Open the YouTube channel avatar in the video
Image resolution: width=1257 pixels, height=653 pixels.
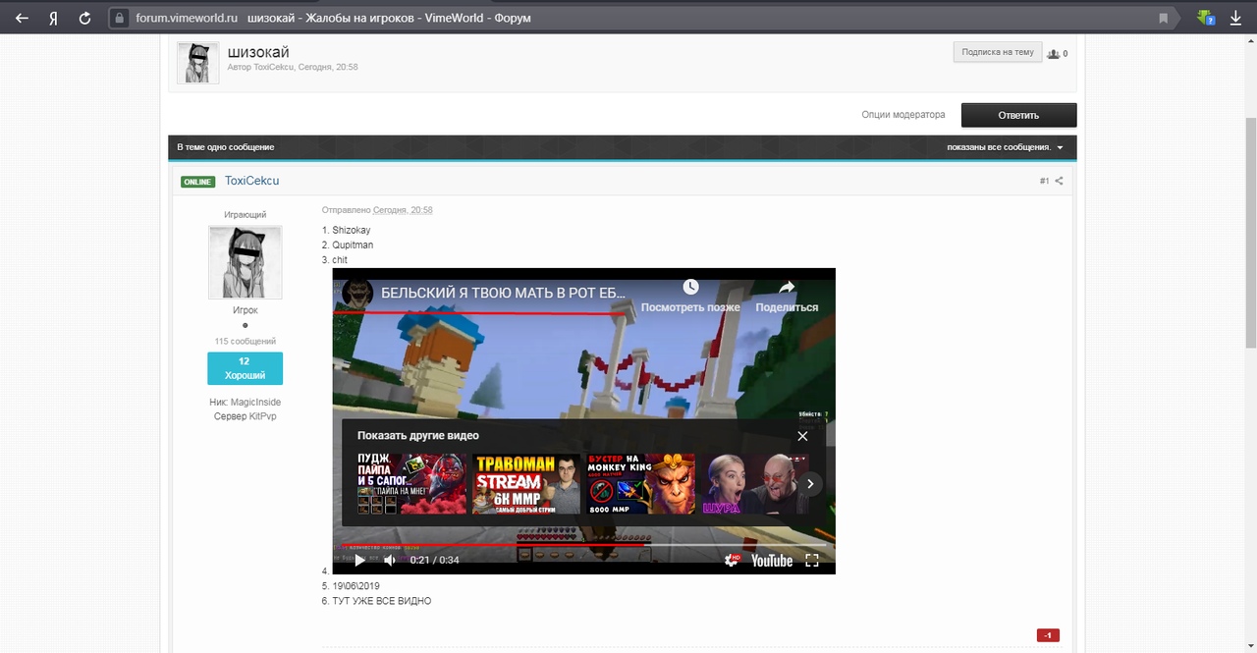357,293
